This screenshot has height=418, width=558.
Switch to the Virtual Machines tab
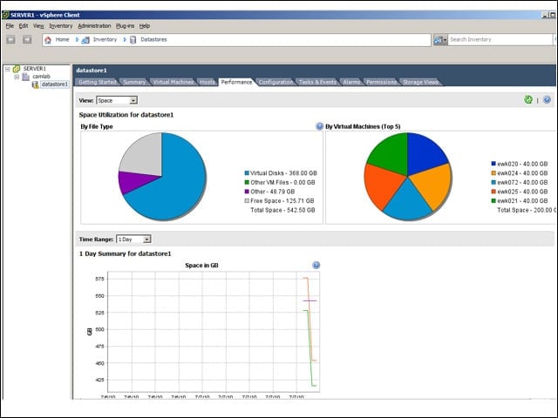point(173,82)
